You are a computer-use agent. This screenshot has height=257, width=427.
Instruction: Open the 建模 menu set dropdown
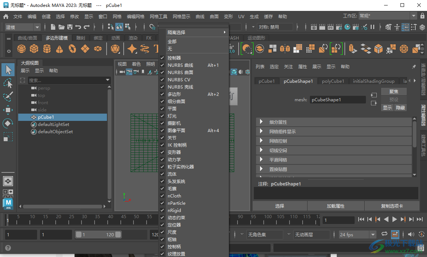(23, 27)
